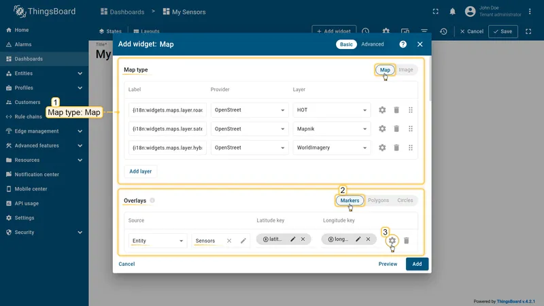Switch to Basic configuration mode
This screenshot has width=544, height=306.
pos(346,44)
